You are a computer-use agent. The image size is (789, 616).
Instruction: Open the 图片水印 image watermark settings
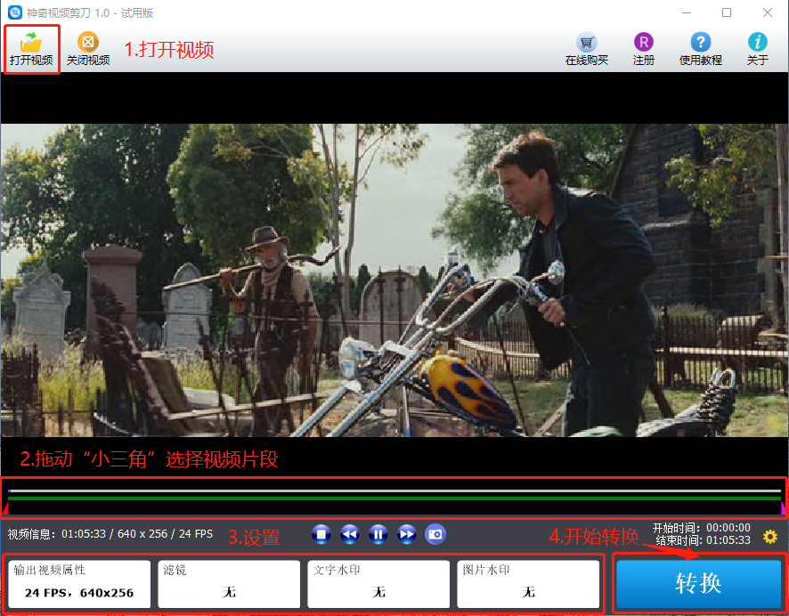pyautogui.click(x=528, y=584)
